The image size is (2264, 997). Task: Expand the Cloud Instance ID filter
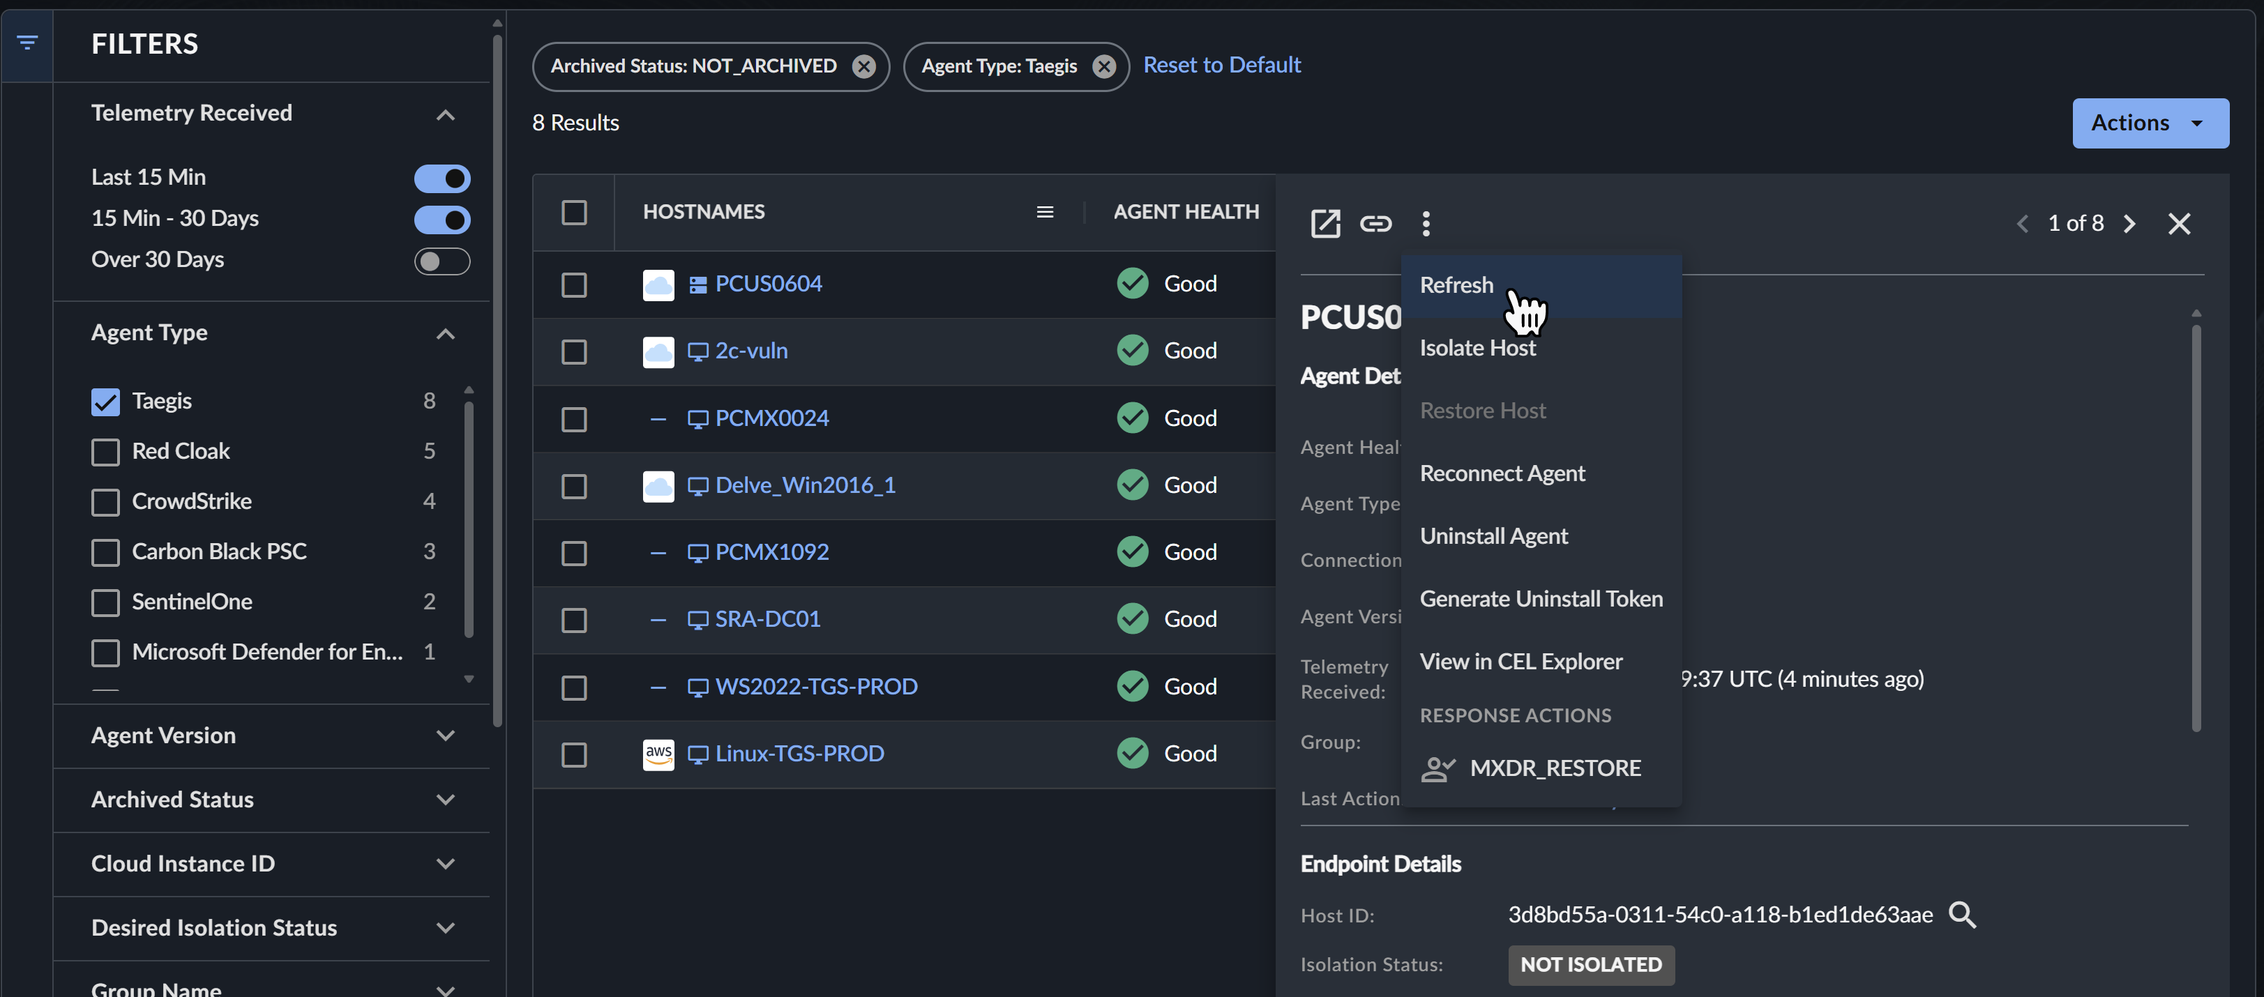(446, 863)
